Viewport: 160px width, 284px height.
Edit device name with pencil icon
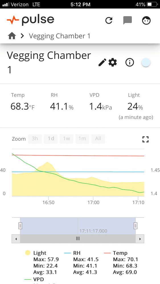[102, 63]
